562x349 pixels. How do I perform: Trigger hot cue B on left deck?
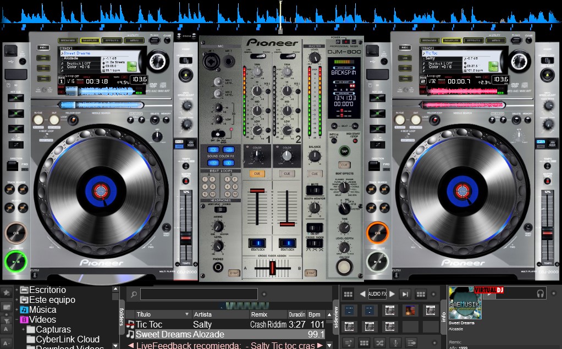[16, 114]
